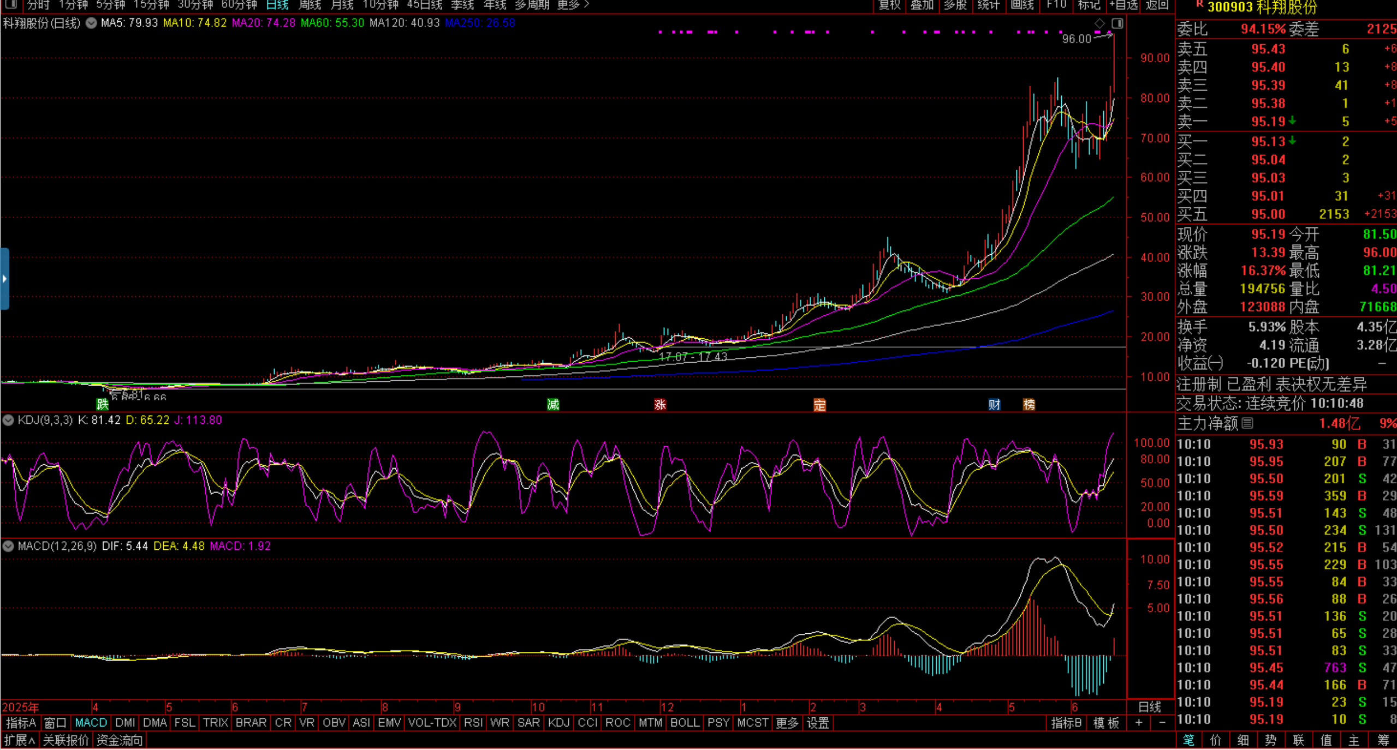This screenshot has height=750, width=1397.
Task: Click the blue 财 event marker
Action: 995,404
